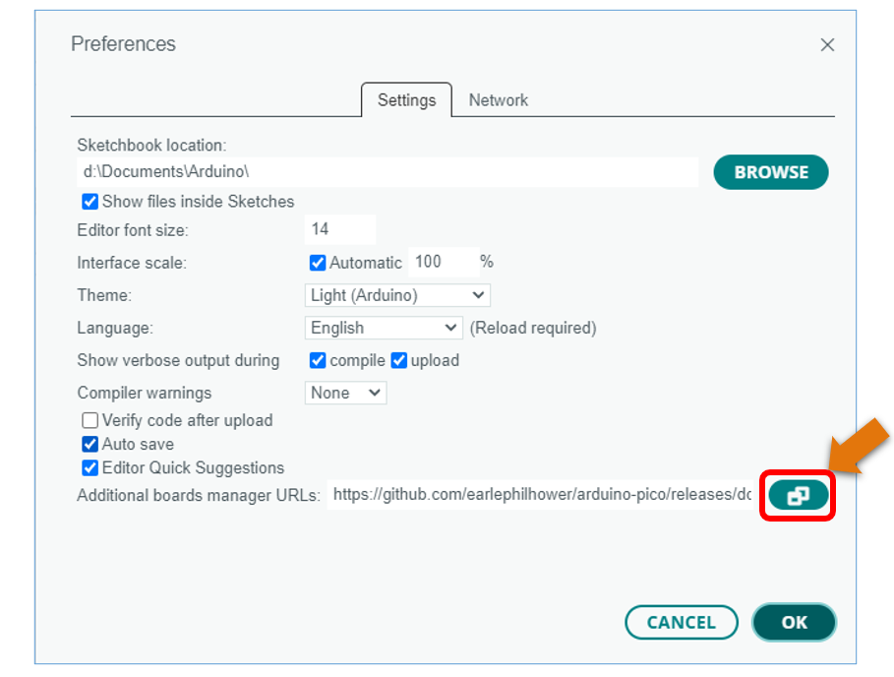Viewport: 894px width, 677px height.
Task: Click the Editor font size field
Action: 340,229
